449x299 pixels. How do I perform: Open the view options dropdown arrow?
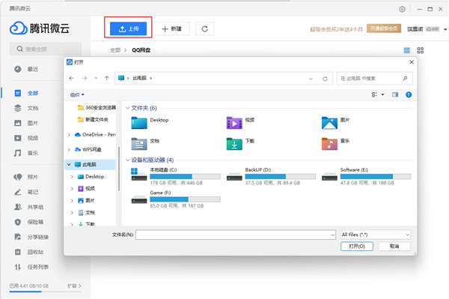tap(382, 94)
